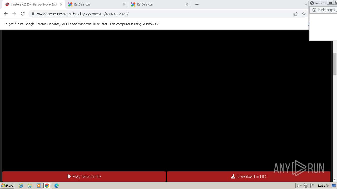Minimize the popup Loading window
337x189 pixels.
[330, 3]
